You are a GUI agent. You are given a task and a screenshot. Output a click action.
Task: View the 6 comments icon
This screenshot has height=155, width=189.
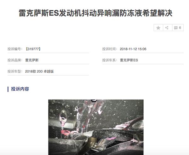tap(178, 28)
